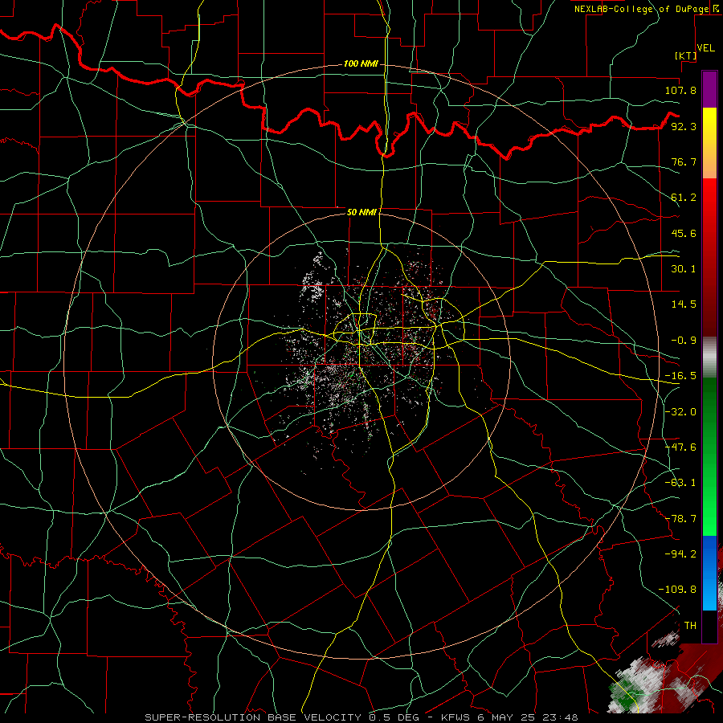Click the yellow-orange segment of the color bar
The image size is (723, 723).
[709, 144]
